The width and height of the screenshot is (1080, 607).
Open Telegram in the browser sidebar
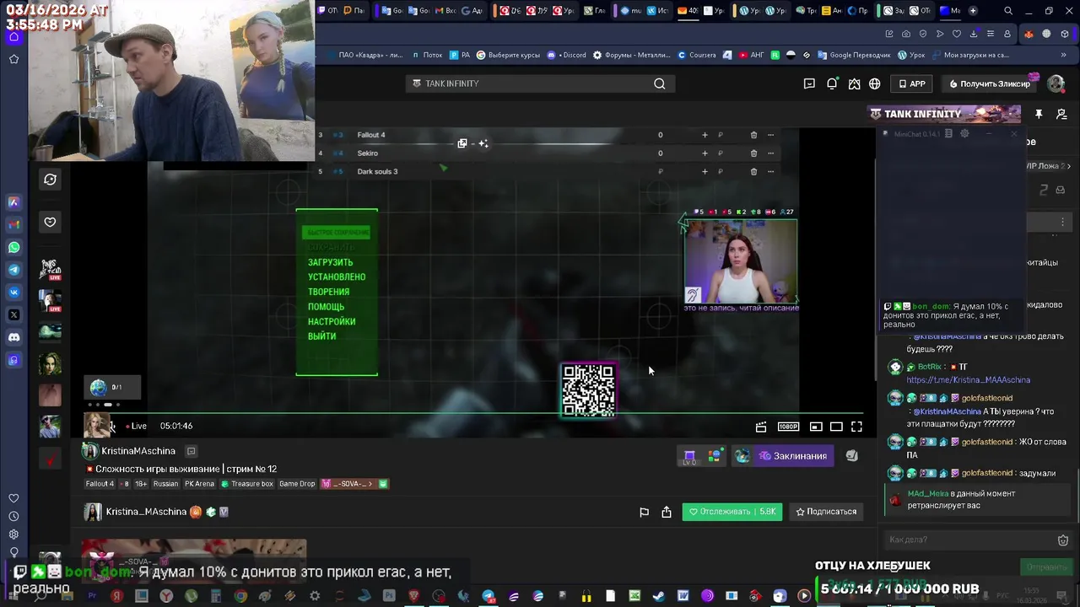coord(13,270)
